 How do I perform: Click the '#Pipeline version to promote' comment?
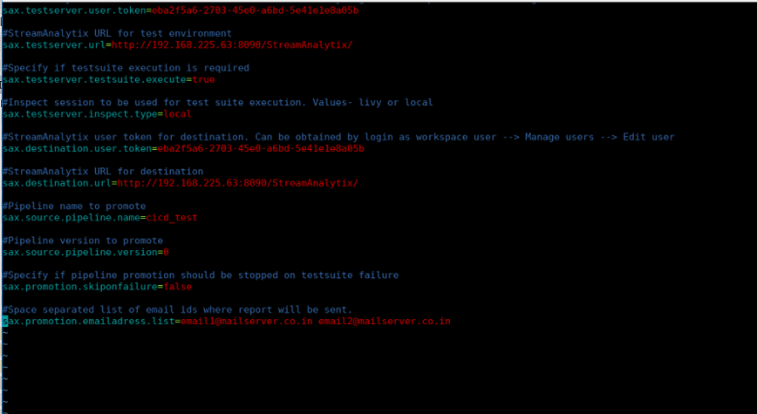coord(82,241)
